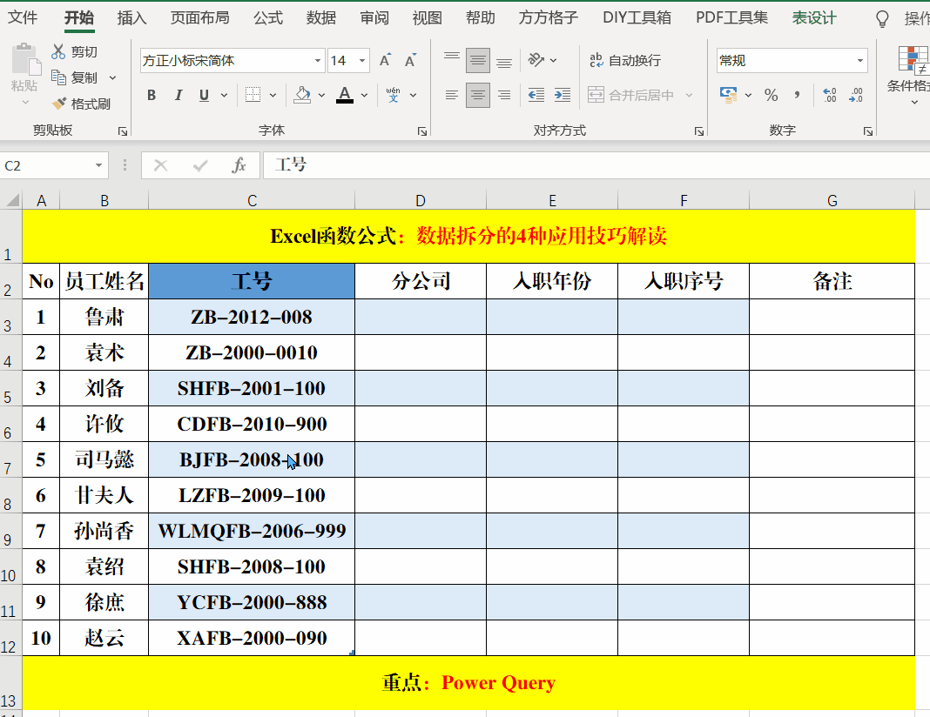
Task: Switch to the Table Design (表设计) tab
Action: point(813,17)
